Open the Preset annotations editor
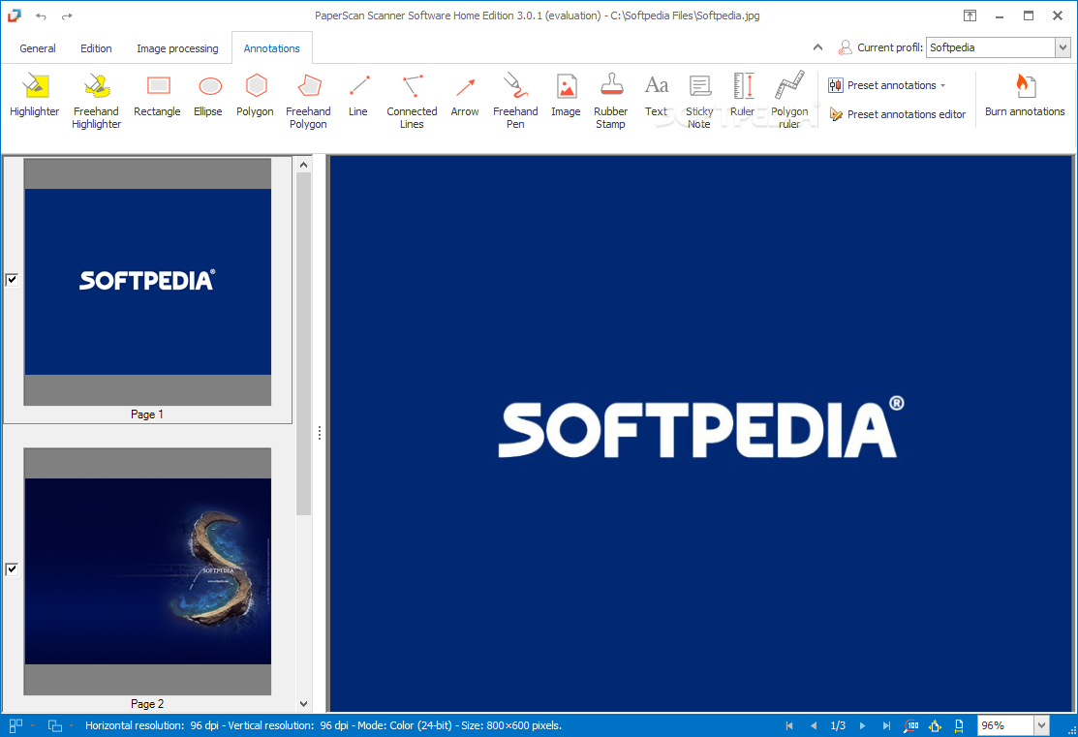The width and height of the screenshot is (1078, 737). [897, 114]
